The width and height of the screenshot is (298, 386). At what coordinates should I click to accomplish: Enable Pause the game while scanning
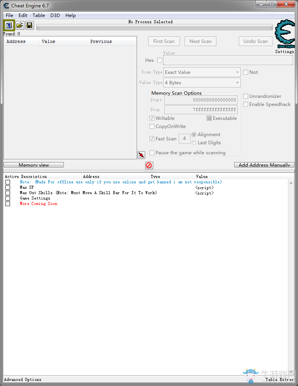click(x=152, y=153)
